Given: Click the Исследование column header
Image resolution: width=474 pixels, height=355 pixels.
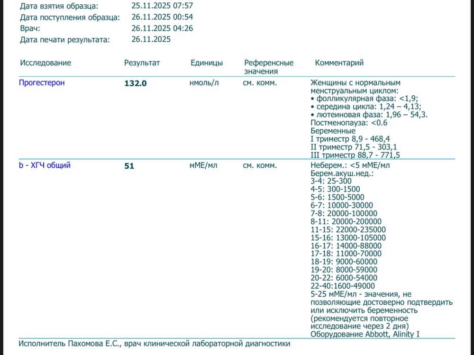Looking at the screenshot, I should tap(46, 63).
